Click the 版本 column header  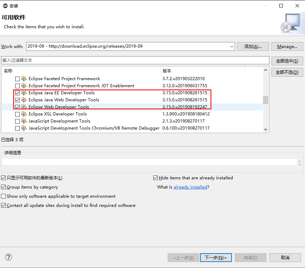pos(203,71)
